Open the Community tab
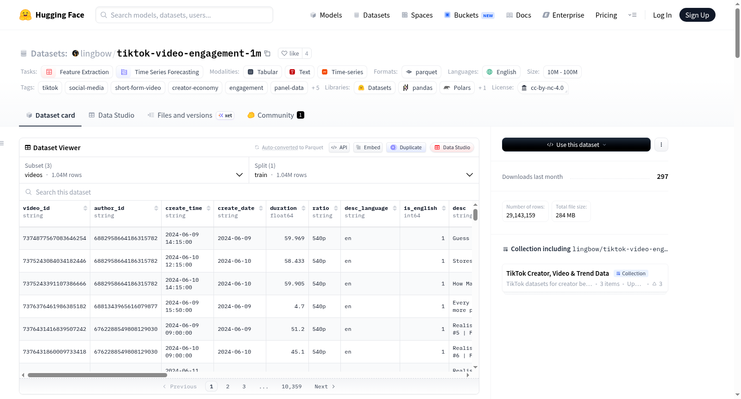The height and width of the screenshot is (399, 741). [x=276, y=115]
